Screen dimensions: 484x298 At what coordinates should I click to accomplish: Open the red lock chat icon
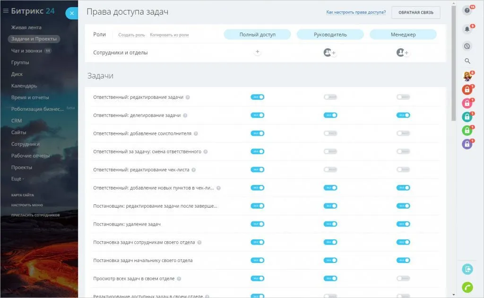467,90
